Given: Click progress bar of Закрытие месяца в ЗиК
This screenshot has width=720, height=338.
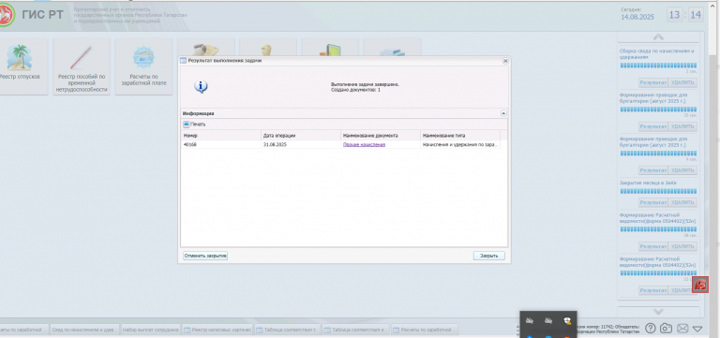Looking at the screenshot, I should point(658,191).
